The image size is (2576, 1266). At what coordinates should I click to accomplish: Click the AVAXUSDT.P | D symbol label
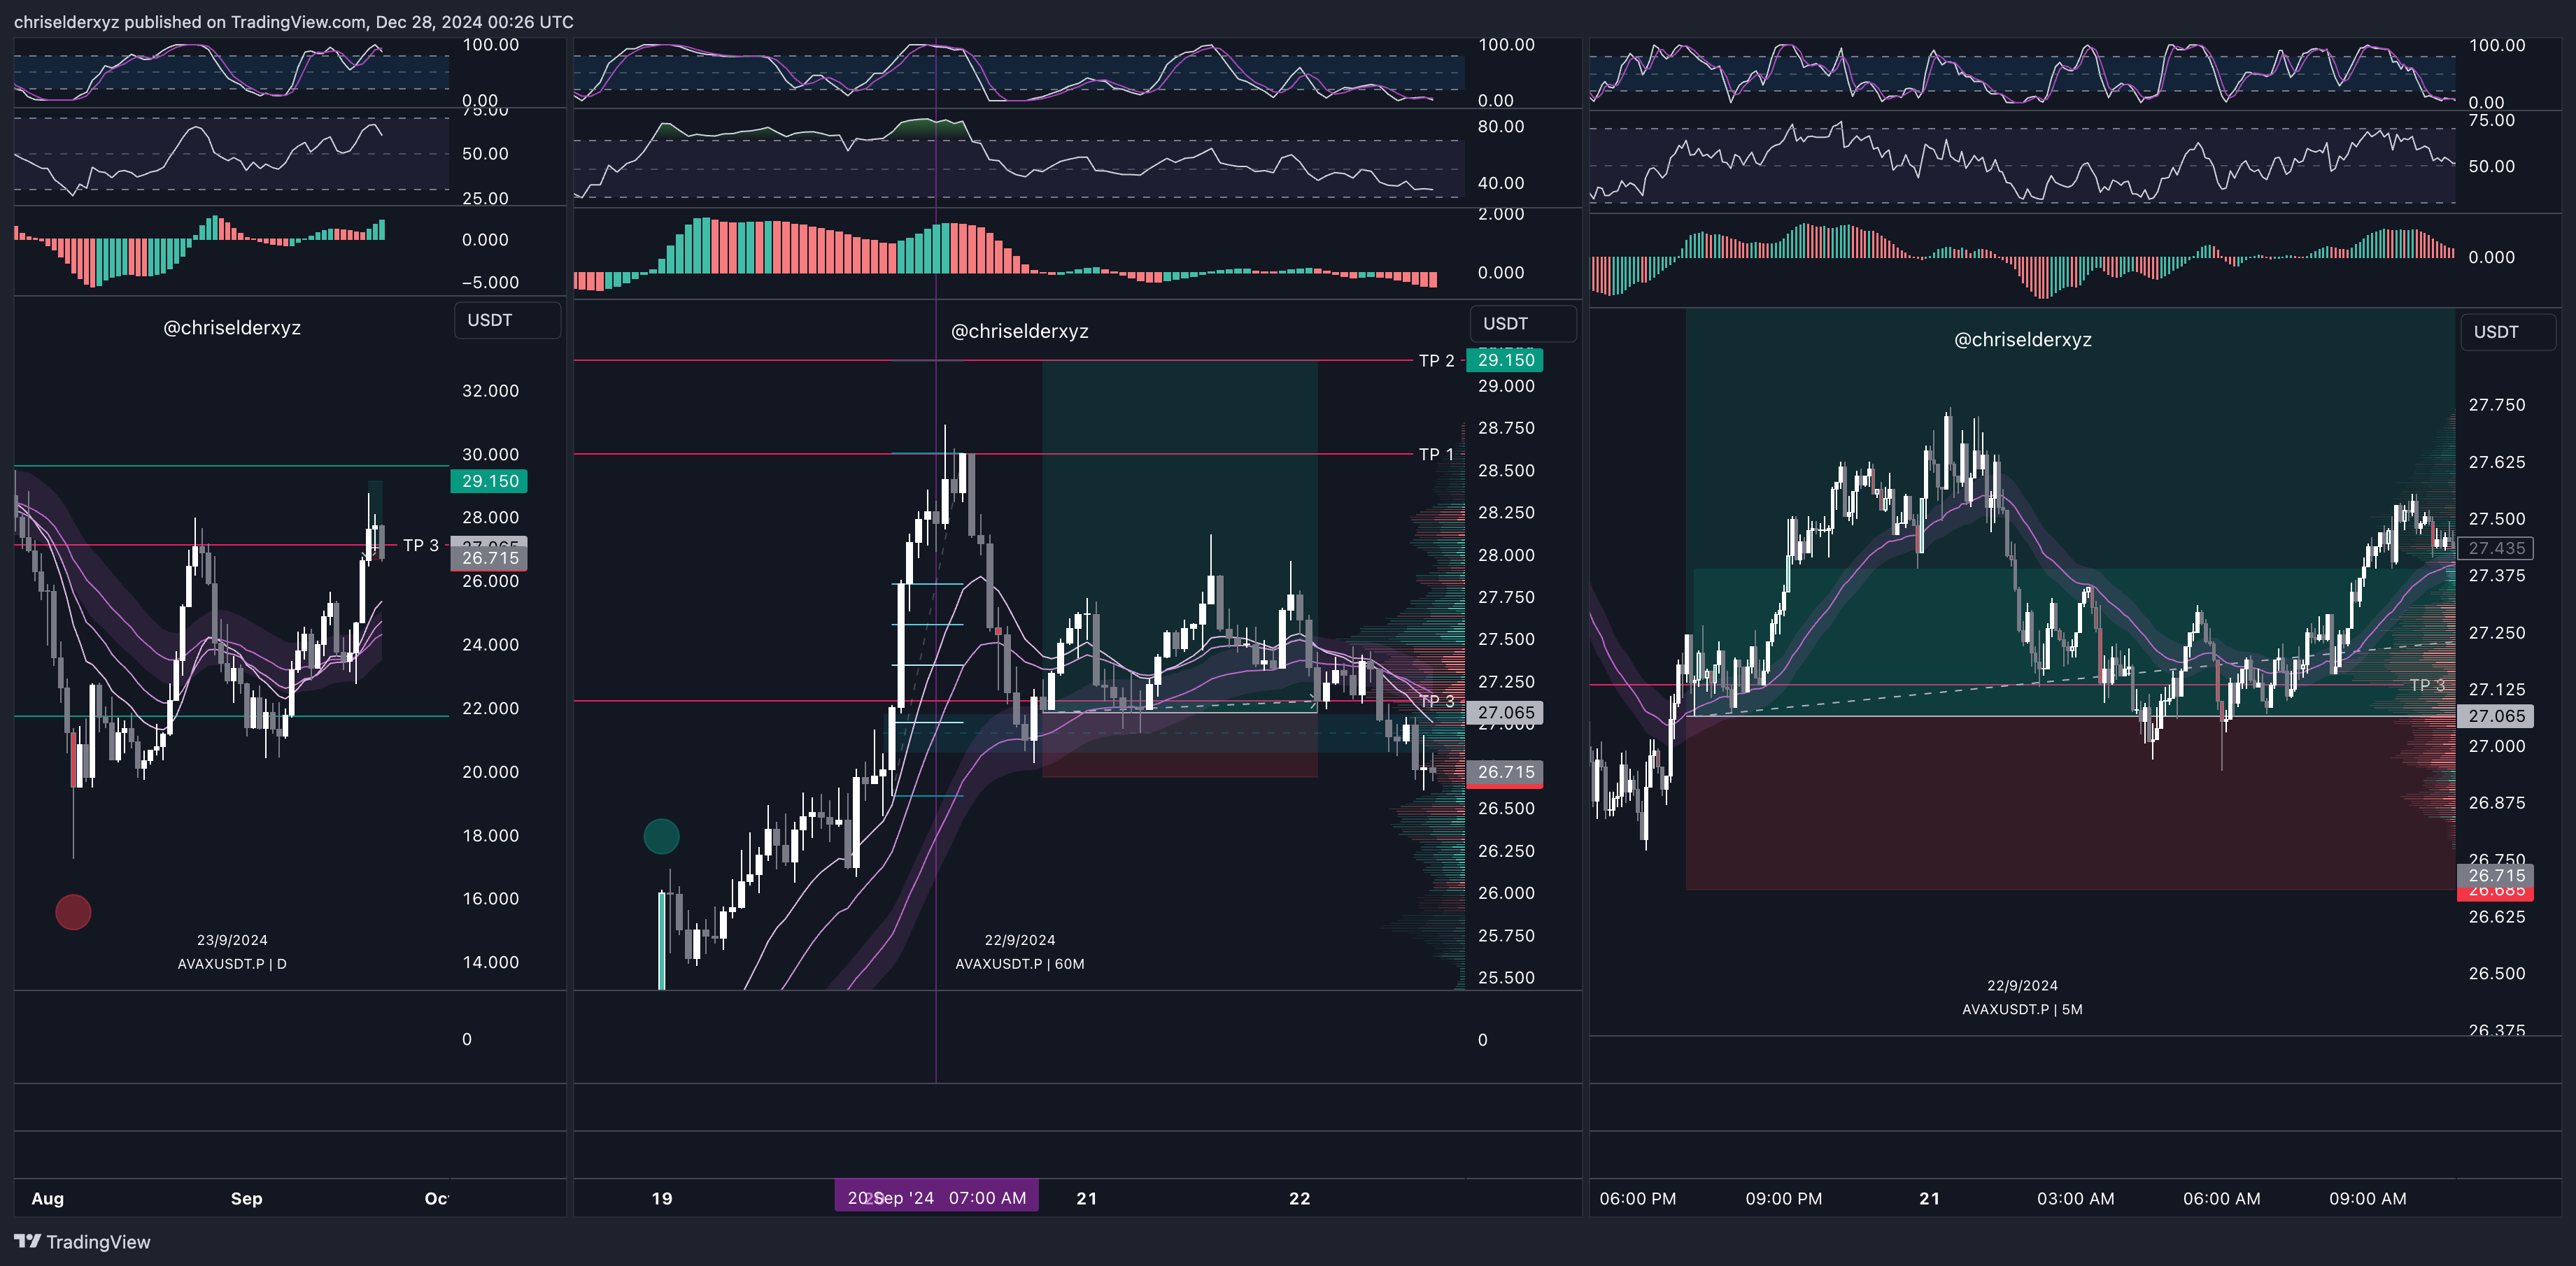point(232,964)
